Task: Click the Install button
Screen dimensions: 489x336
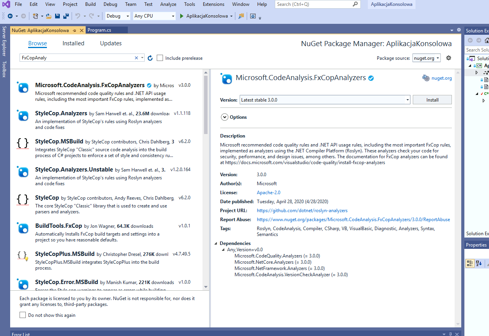Action: (x=432, y=100)
